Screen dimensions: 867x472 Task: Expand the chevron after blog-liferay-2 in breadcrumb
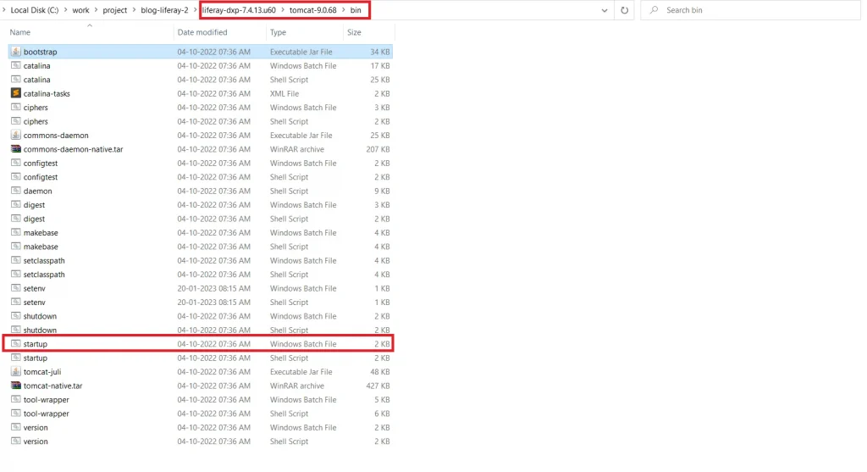[196, 10]
